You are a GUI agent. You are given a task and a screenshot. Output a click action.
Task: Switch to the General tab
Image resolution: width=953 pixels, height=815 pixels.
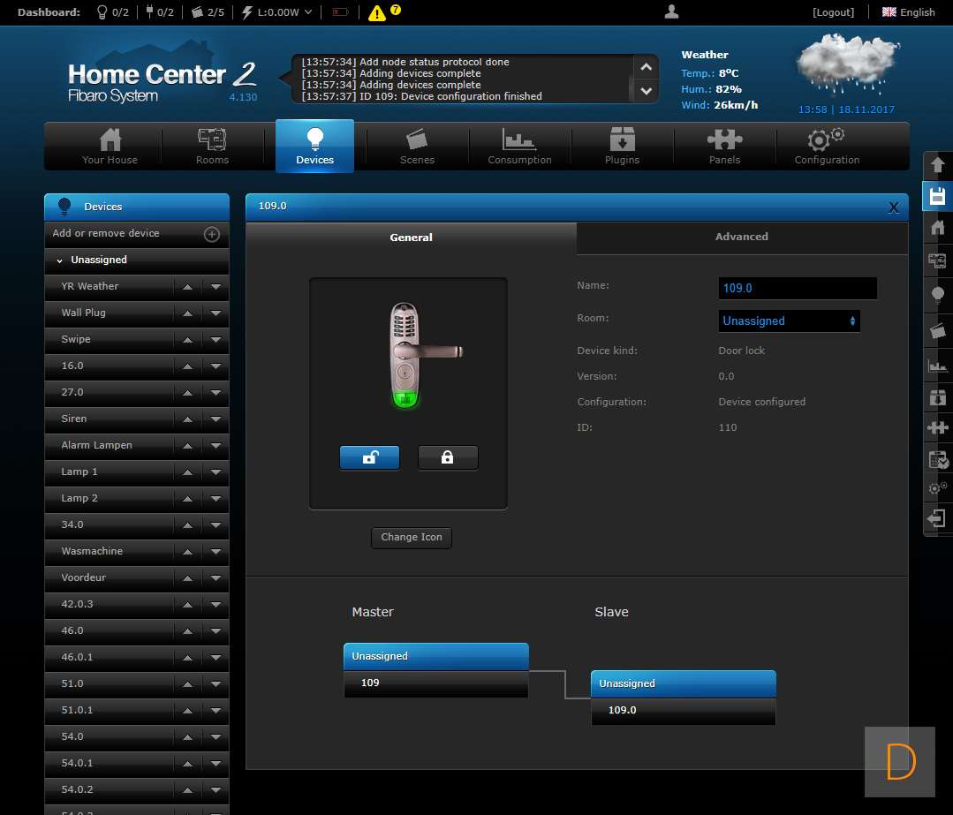tap(412, 238)
